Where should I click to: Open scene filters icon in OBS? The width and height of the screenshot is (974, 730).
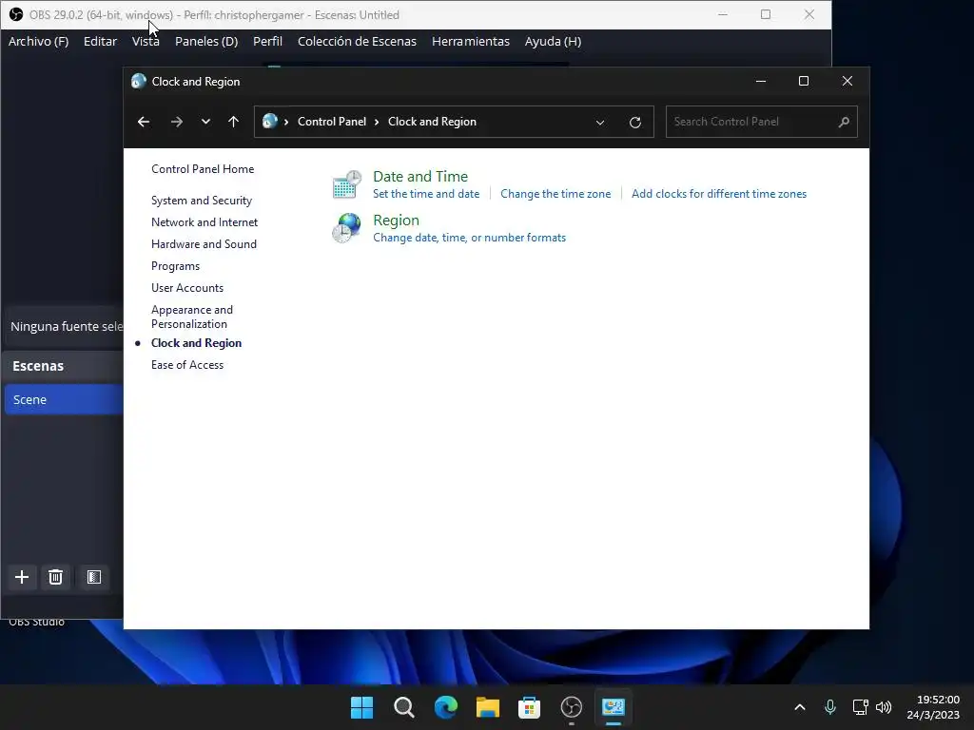[94, 577]
